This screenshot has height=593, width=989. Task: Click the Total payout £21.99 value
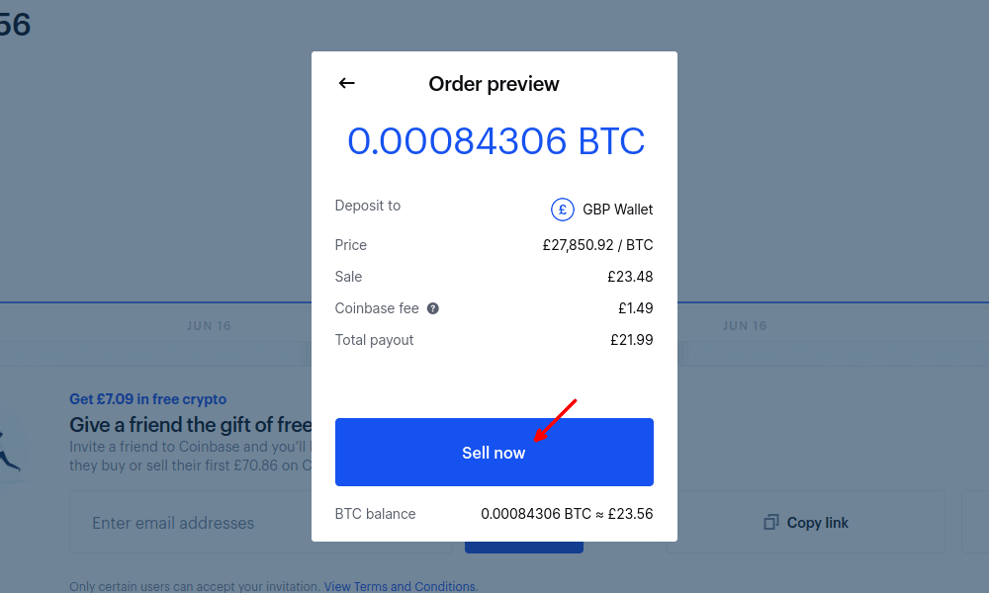[631, 340]
